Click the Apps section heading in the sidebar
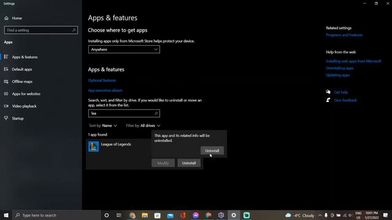 [8, 42]
